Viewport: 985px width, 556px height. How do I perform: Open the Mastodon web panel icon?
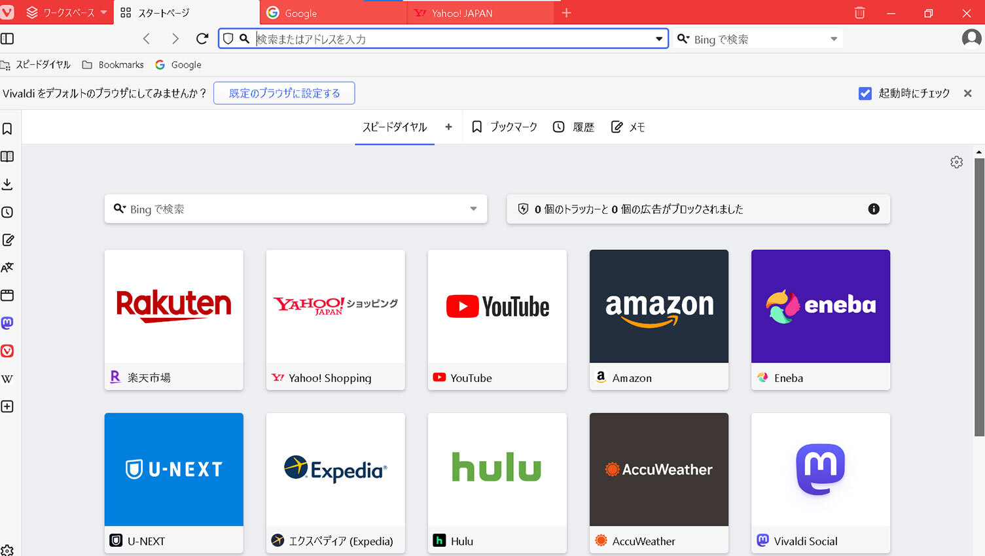click(7, 323)
